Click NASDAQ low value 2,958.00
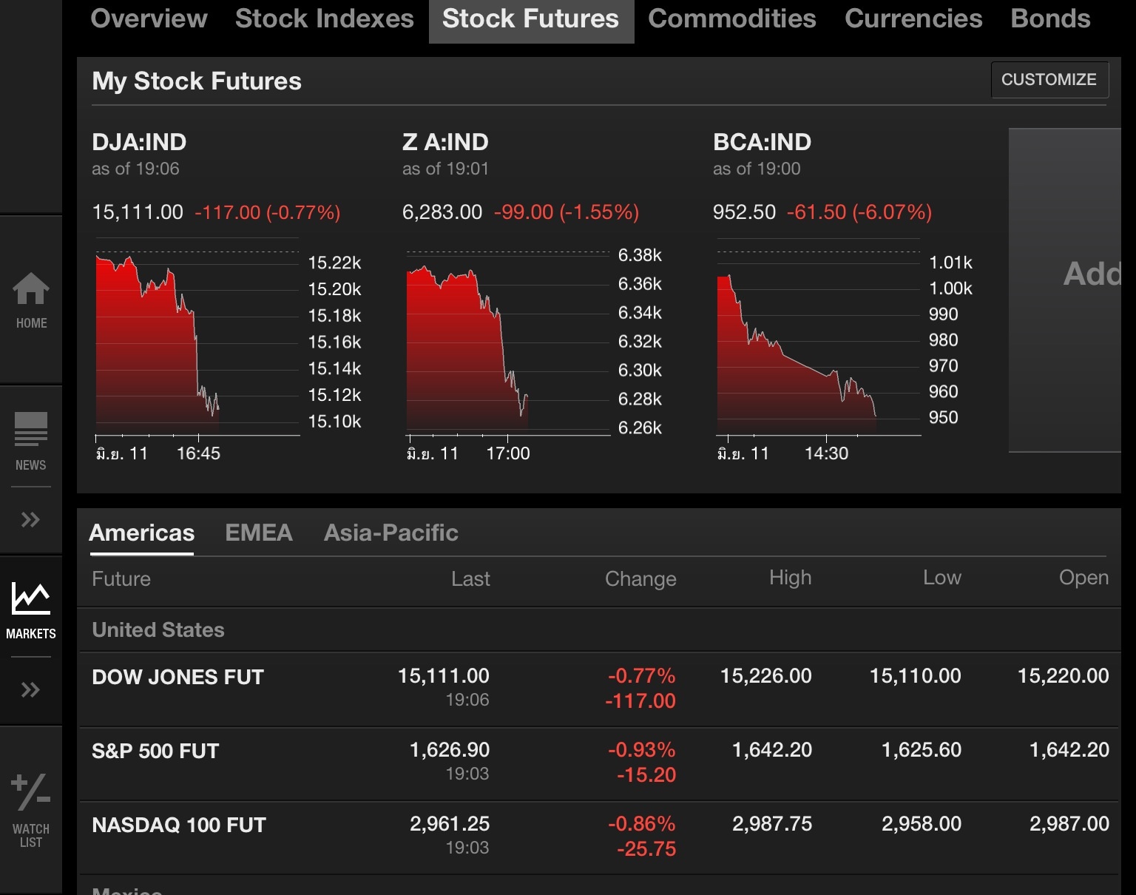The height and width of the screenshot is (895, 1136). 922,823
